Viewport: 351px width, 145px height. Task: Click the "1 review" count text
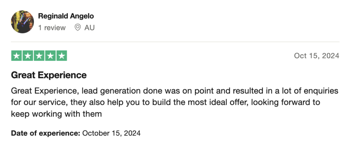[52, 28]
